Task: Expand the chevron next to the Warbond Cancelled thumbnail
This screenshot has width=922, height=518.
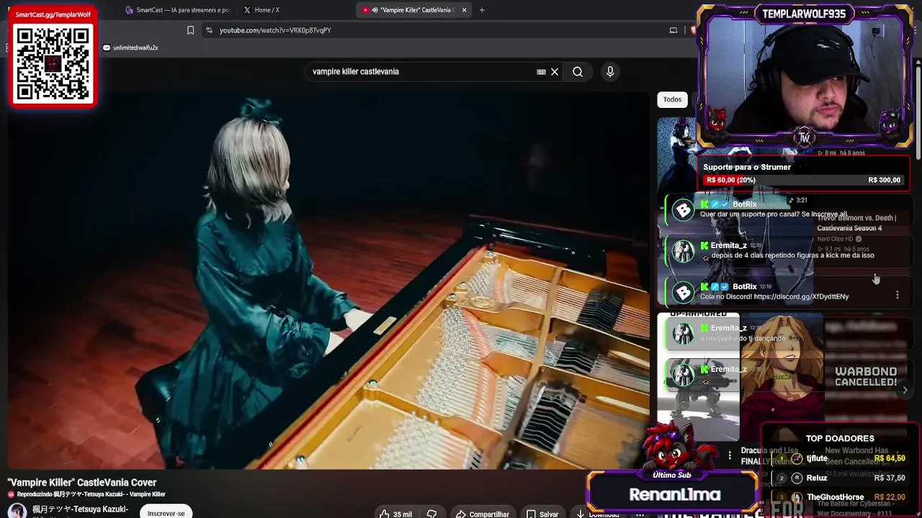Action: click(x=905, y=390)
